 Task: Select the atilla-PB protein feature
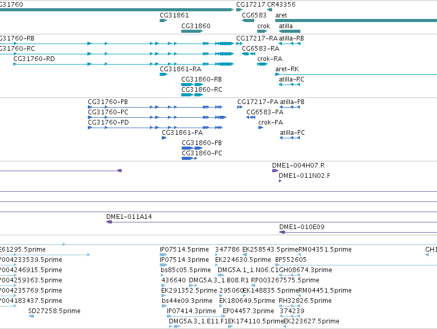tap(290, 107)
